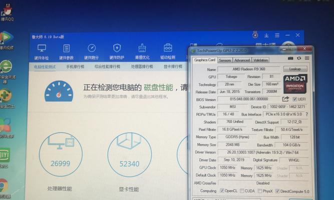Click the blue speedometer gauge icon

click(x=59, y=91)
